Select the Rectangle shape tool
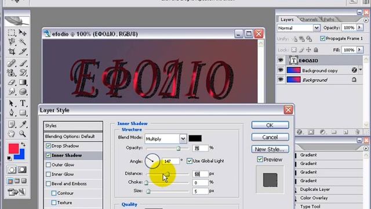The width and height of the screenshot is (371, 209). 23,113
